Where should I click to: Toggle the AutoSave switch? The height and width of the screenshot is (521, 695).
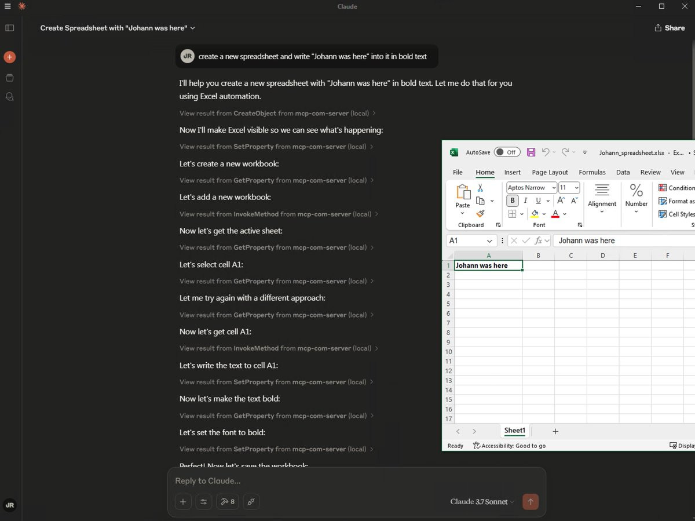[x=507, y=152]
